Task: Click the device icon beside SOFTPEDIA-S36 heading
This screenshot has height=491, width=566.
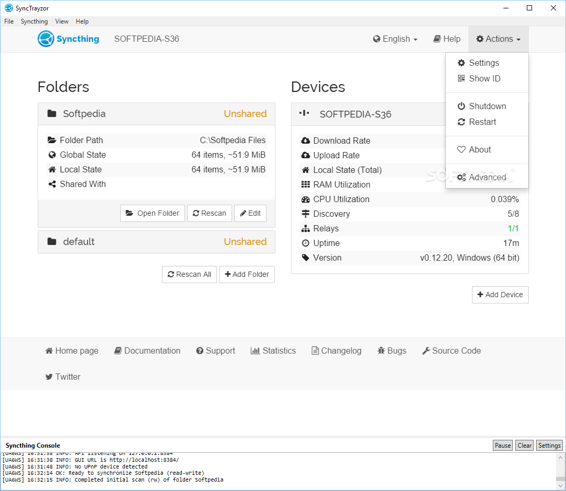Action: tap(304, 113)
